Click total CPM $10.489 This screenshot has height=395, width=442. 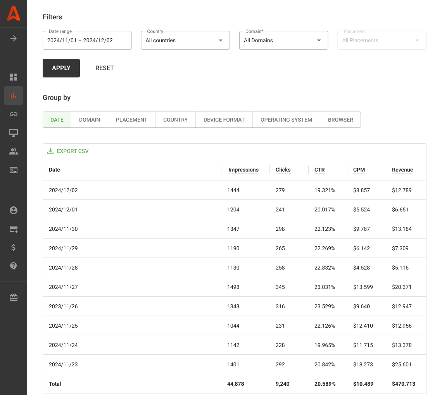pyautogui.click(x=363, y=384)
